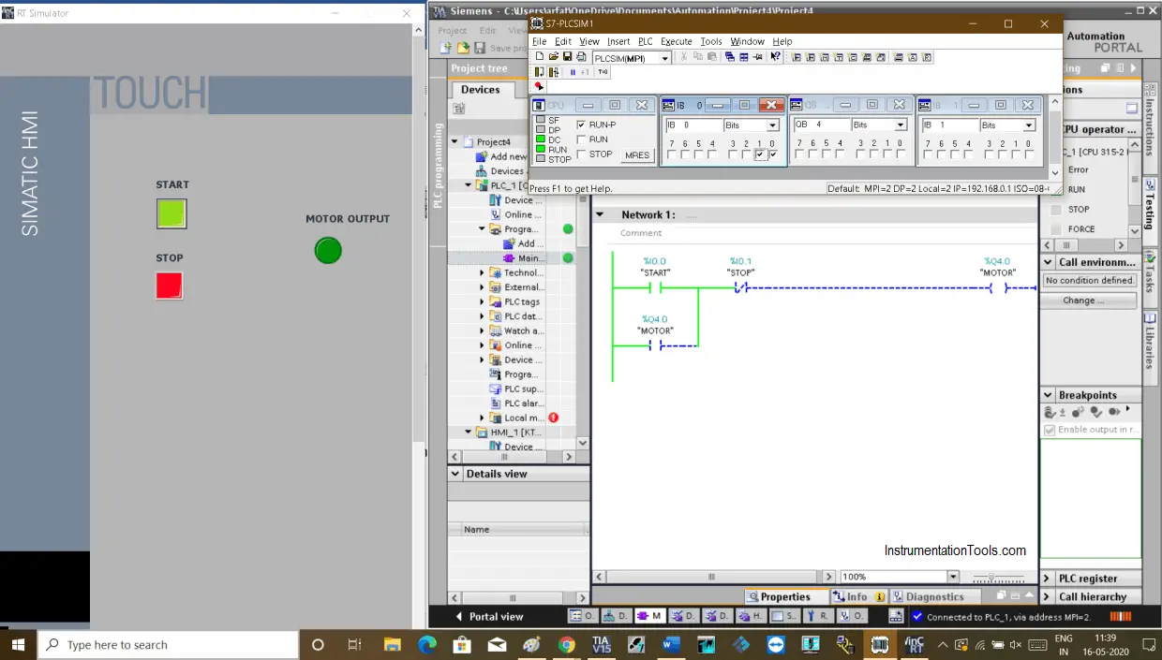The image size is (1162, 660).
Task: Expand the PLC tags tree node
Action: (x=483, y=301)
